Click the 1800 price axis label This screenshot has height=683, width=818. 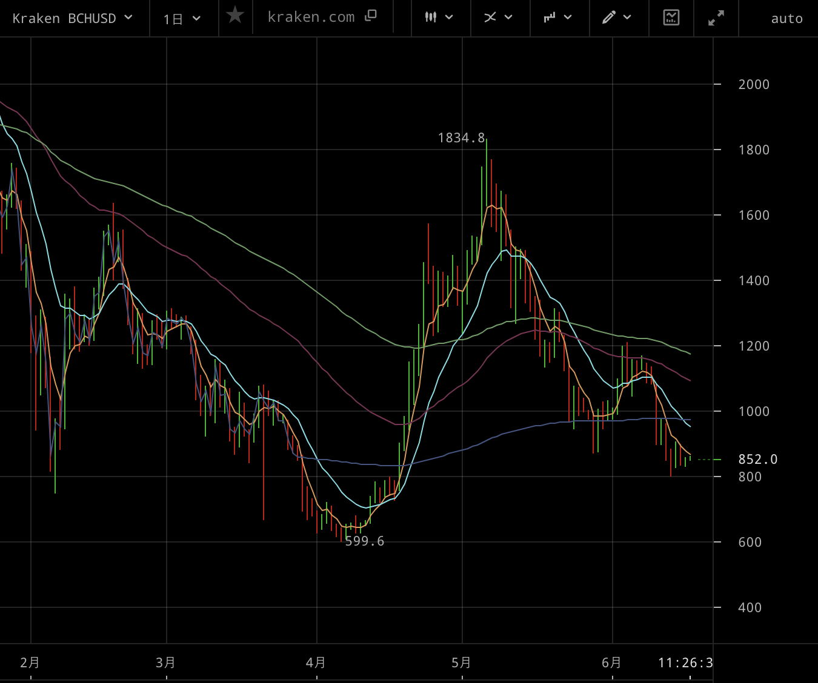[754, 150]
